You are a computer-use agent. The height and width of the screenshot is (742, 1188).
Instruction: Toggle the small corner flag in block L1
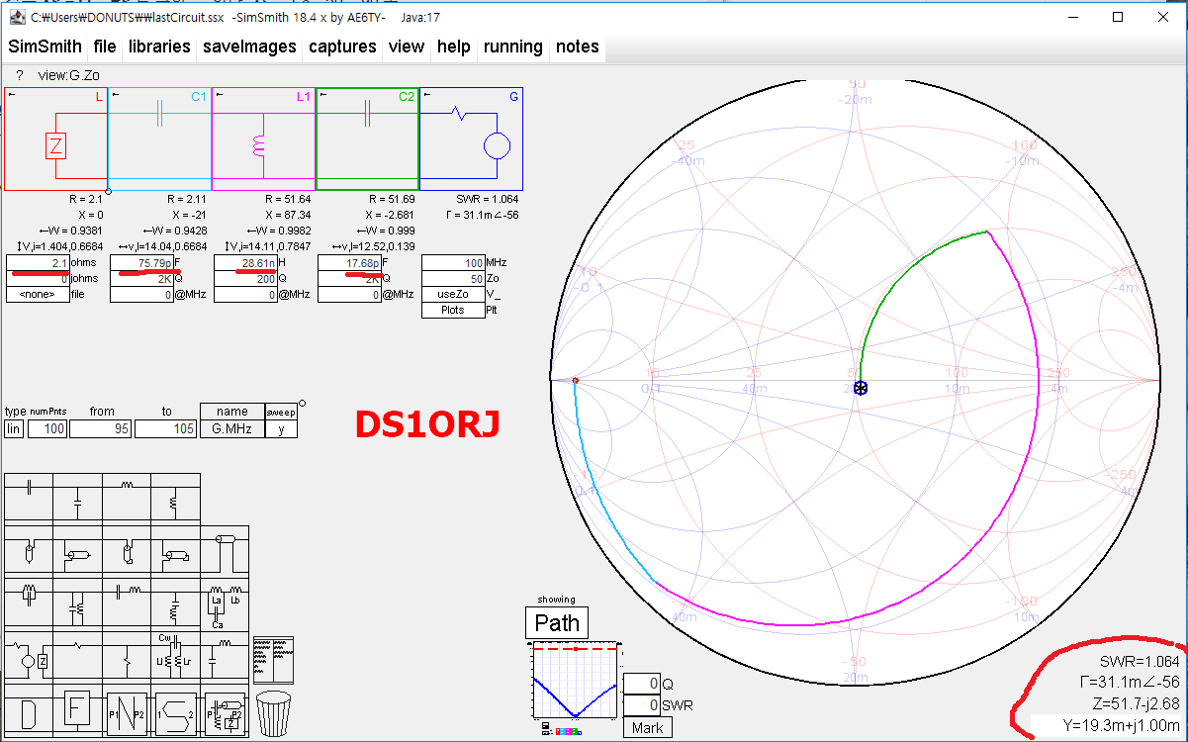click(x=219, y=94)
